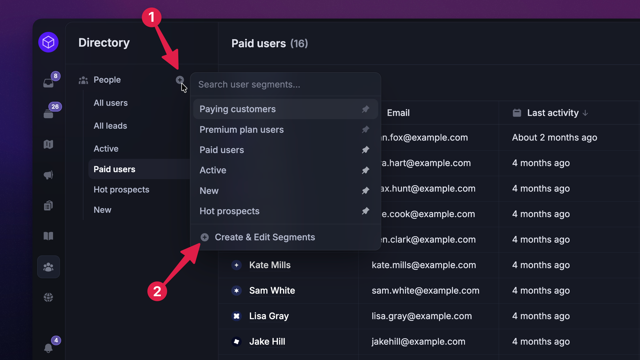Sort by the Last activity column header
The height and width of the screenshot is (360, 640).
[552, 113]
